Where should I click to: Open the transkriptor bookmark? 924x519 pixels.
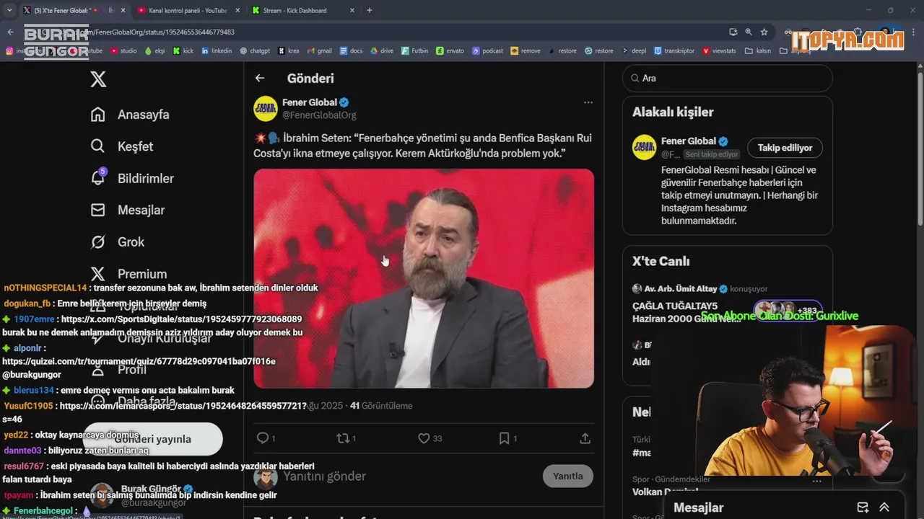(674, 51)
